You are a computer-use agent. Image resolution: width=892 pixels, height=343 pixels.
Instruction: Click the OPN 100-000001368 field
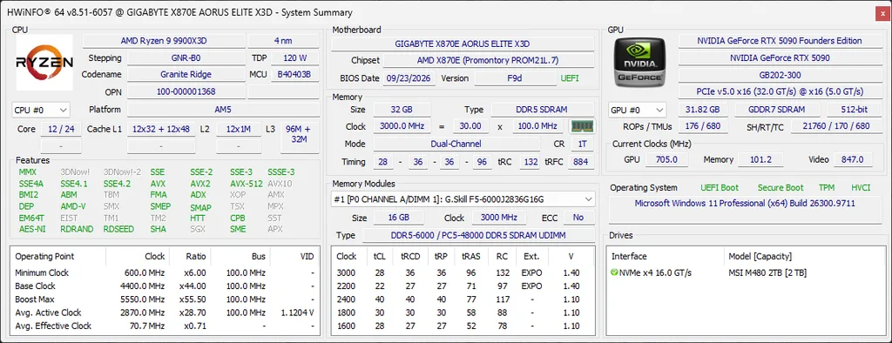tap(186, 91)
